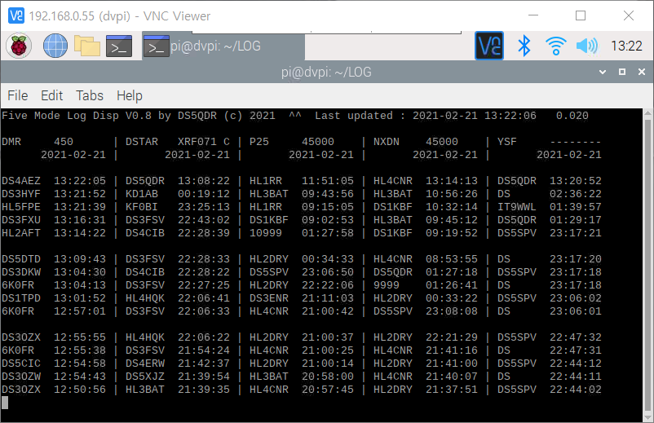This screenshot has height=423, width=654.
Task: Click the DS3DKW callsign entry
Action: point(21,272)
